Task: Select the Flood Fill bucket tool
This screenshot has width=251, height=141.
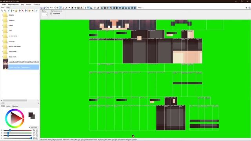Action: pos(75,8)
